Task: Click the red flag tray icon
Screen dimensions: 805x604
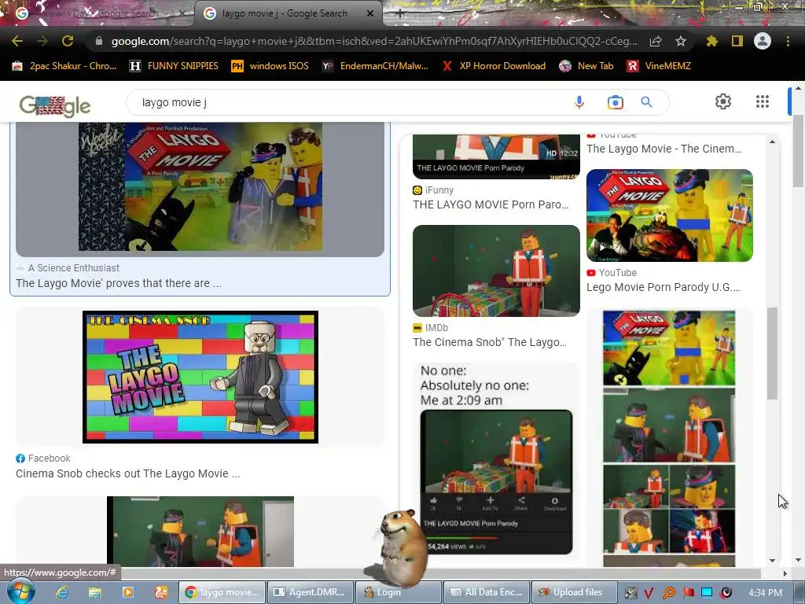Action: 688,593
